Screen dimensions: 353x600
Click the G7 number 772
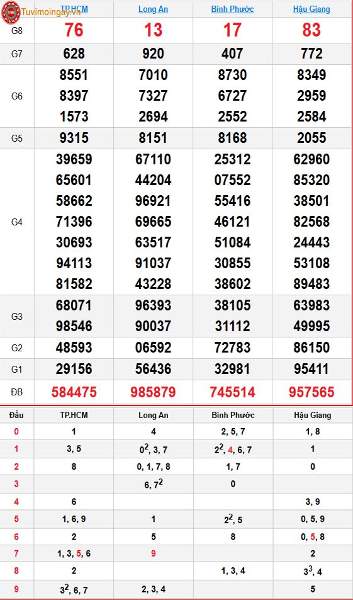click(311, 54)
